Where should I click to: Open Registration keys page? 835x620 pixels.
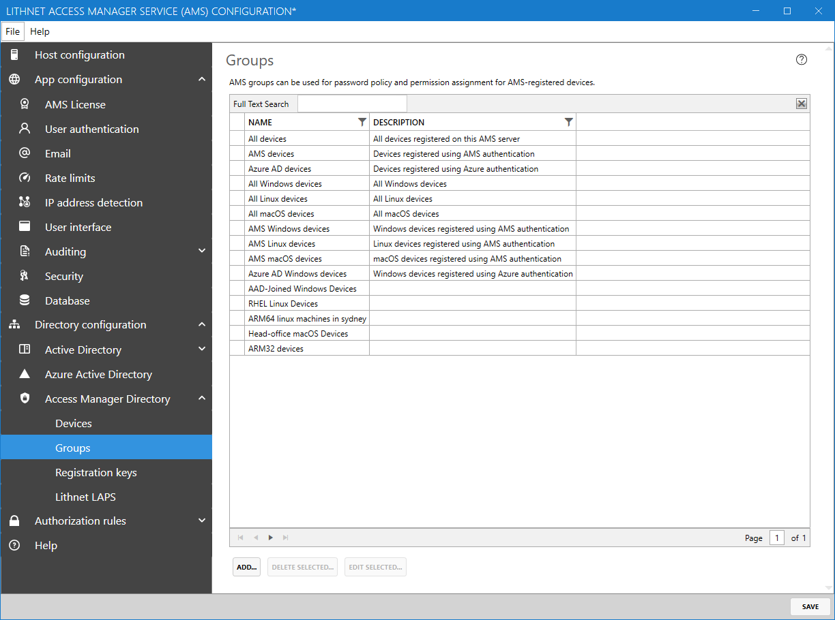point(106,472)
